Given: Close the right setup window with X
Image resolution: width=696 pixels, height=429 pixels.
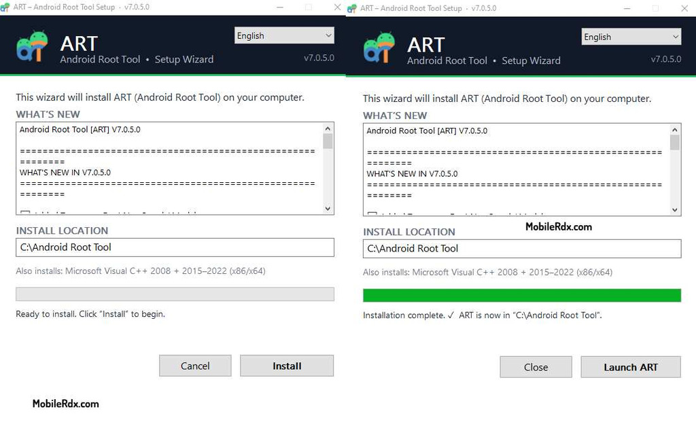Looking at the screenshot, I should (684, 8).
